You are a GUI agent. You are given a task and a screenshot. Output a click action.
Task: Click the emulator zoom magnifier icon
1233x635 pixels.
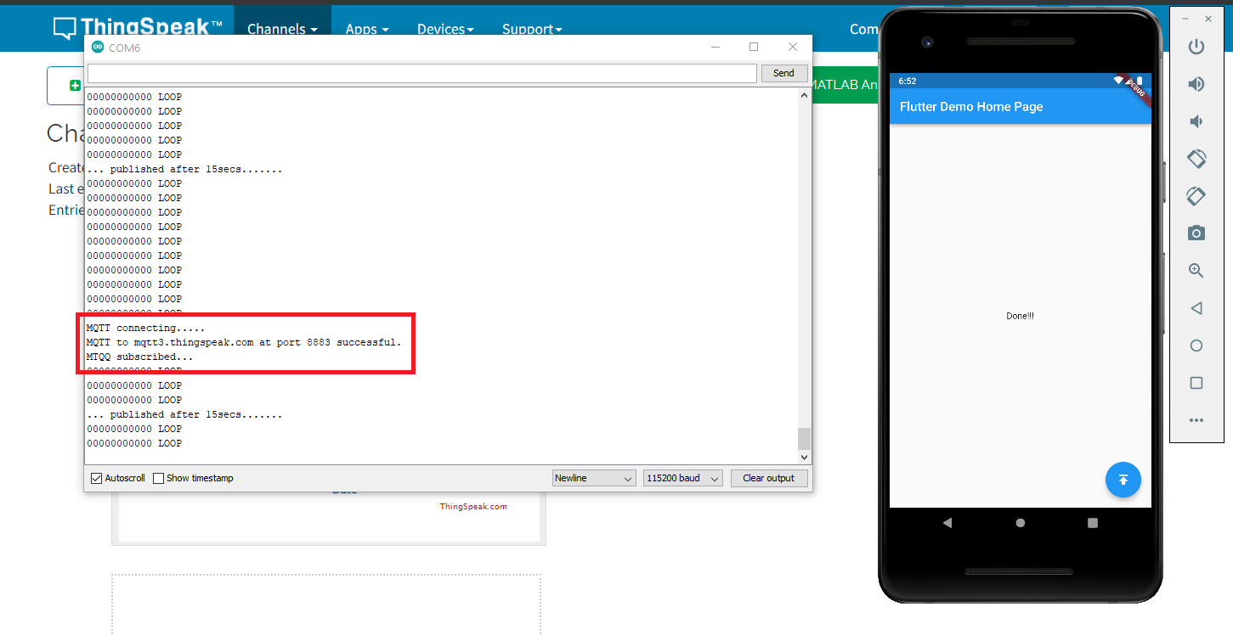point(1196,271)
